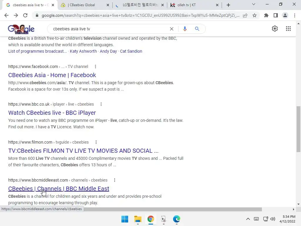The height and width of the screenshot is (226, 301).
Task: Click the vertical scrollbar thumb
Action: pyautogui.click(x=298, y=129)
